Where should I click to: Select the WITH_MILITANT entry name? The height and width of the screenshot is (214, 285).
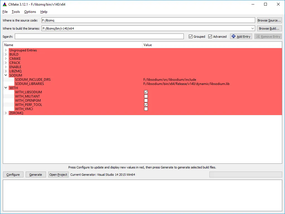[27, 96]
